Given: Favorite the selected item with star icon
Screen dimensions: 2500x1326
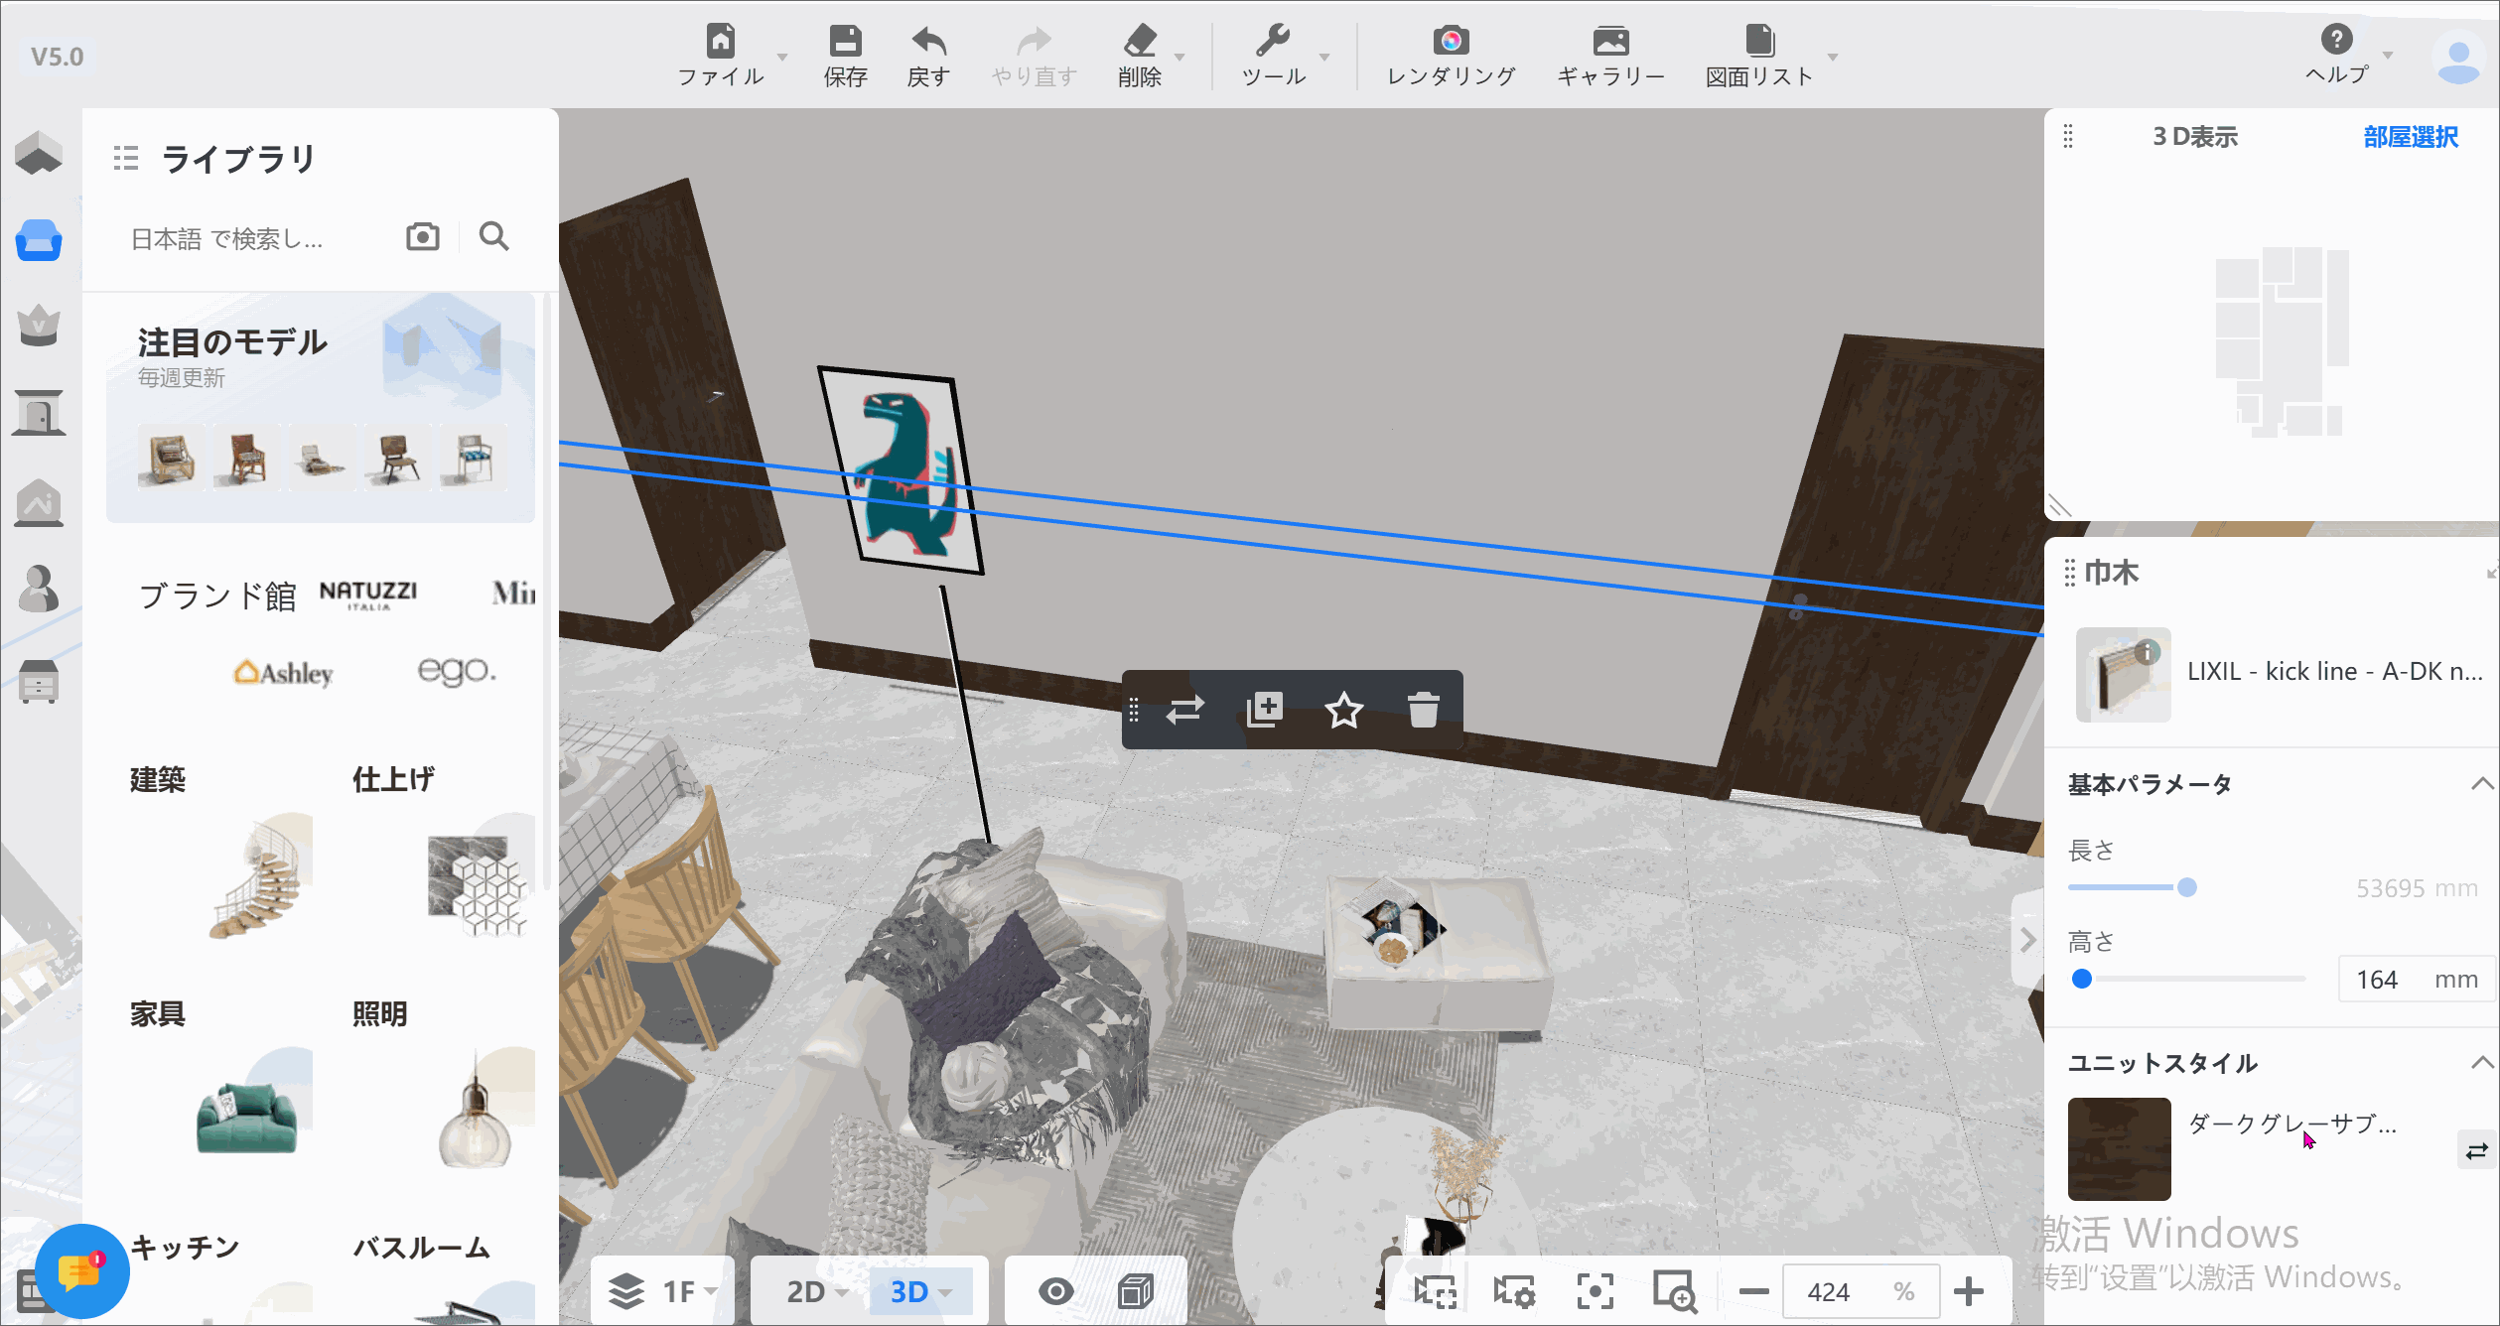Looking at the screenshot, I should [x=1343, y=710].
